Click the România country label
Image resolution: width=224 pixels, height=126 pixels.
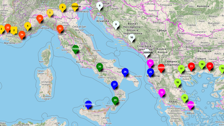(203, 6)
